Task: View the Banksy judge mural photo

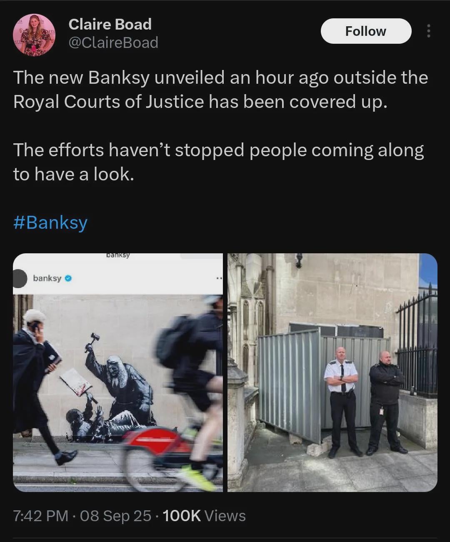Action: 118,372
